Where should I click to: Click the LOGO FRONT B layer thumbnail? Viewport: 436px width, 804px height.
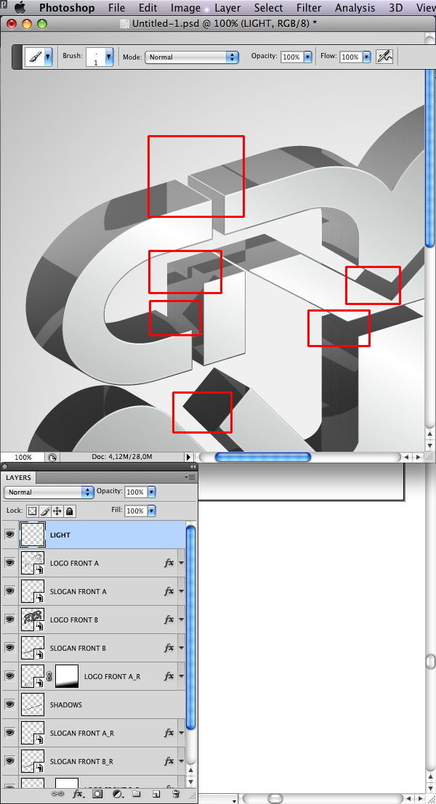tap(32, 620)
